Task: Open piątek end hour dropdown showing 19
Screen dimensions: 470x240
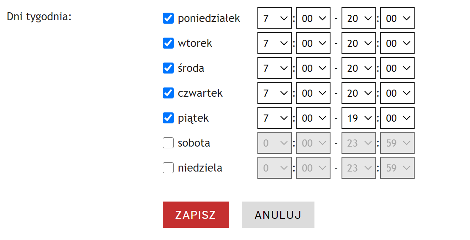Action: pos(358,118)
